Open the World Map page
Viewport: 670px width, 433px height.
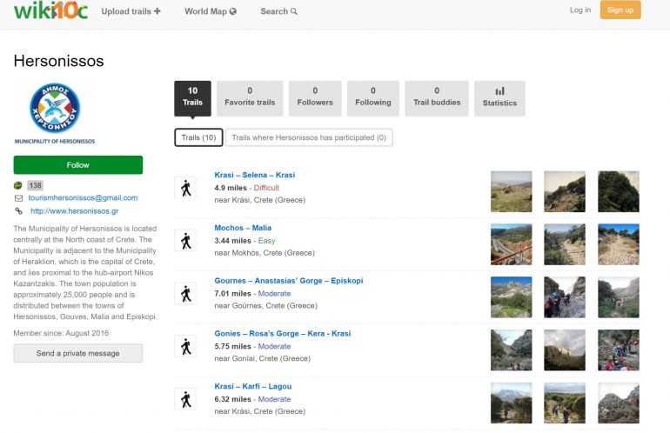point(210,11)
